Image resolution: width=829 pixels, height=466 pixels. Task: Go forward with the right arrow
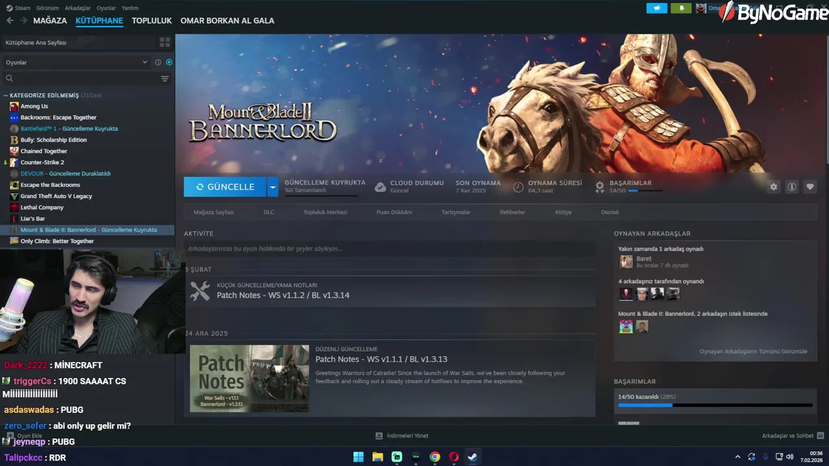point(23,21)
